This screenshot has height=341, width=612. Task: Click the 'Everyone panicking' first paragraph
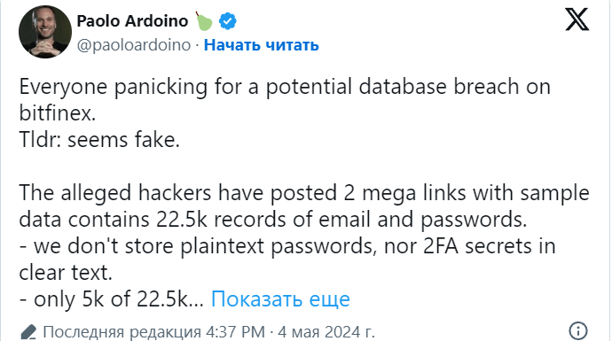click(x=285, y=100)
